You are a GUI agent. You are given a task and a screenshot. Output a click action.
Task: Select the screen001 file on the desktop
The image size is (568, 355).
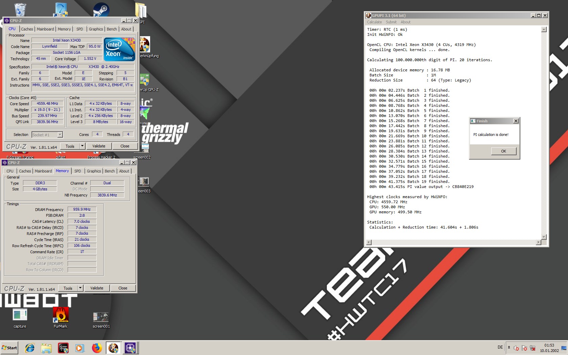click(x=101, y=317)
